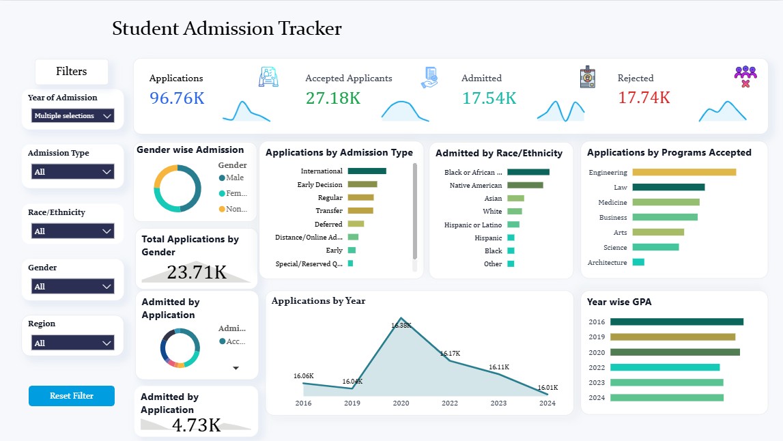This screenshot has height=441, width=783.
Task: Click the Reset Filter button
Action: tap(72, 395)
